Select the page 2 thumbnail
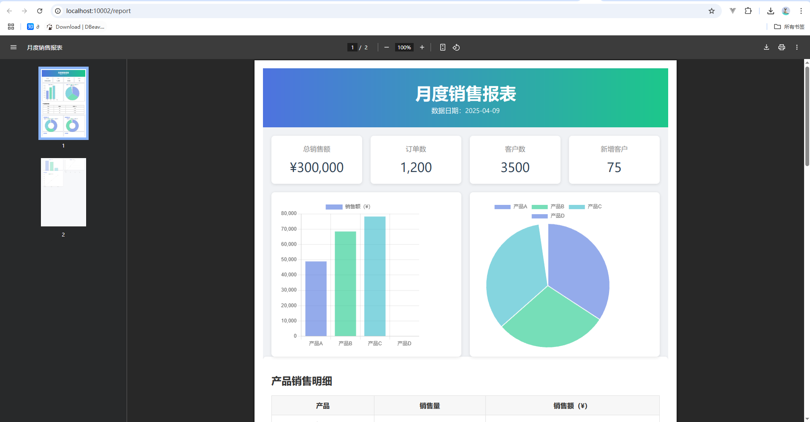 [63, 192]
